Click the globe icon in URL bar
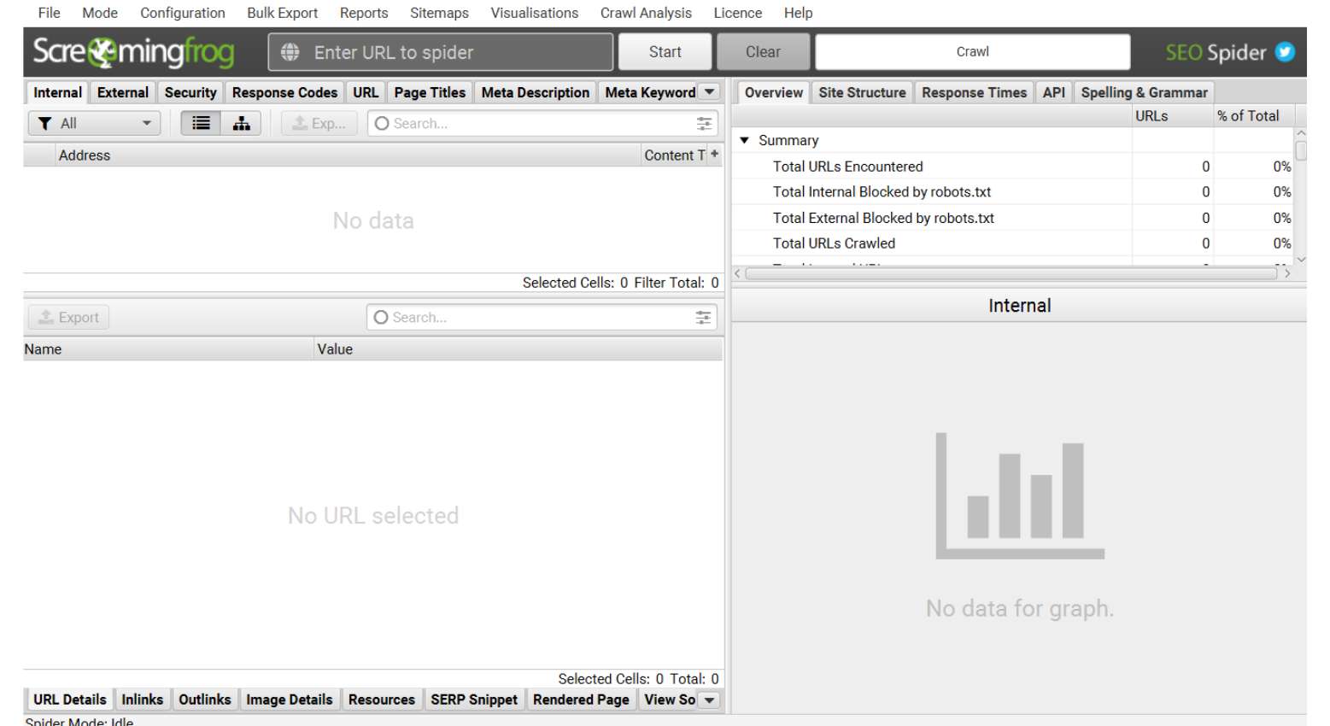The image size is (1330, 726). tap(290, 52)
